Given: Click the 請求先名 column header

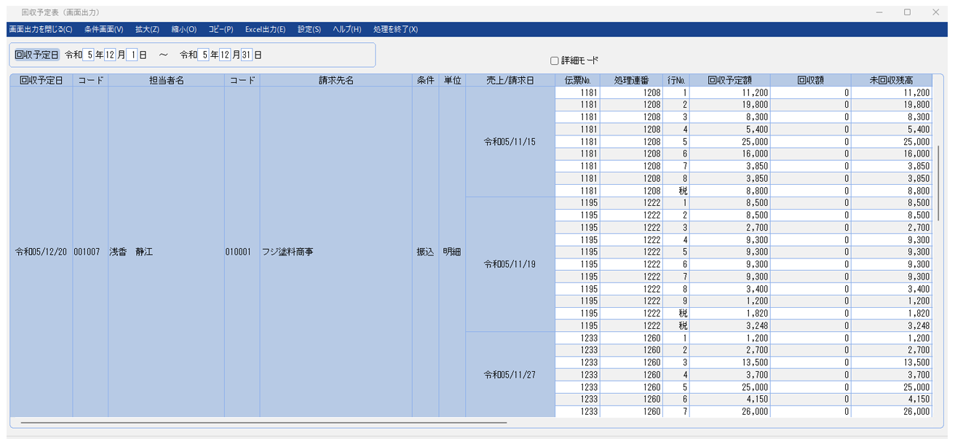Looking at the screenshot, I should pyautogui.click(x=336, y=80).
